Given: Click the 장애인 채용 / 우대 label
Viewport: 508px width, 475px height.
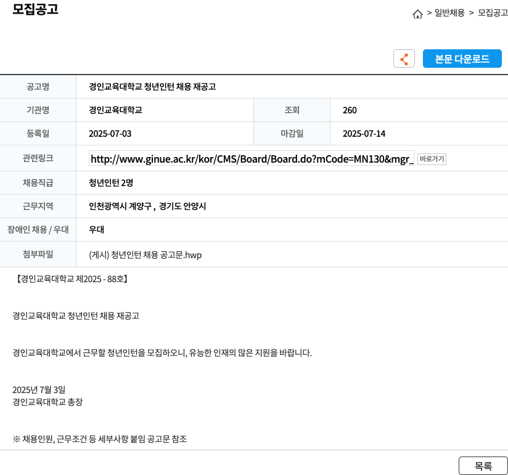Looking at the screenshot, I should (38, 230).
